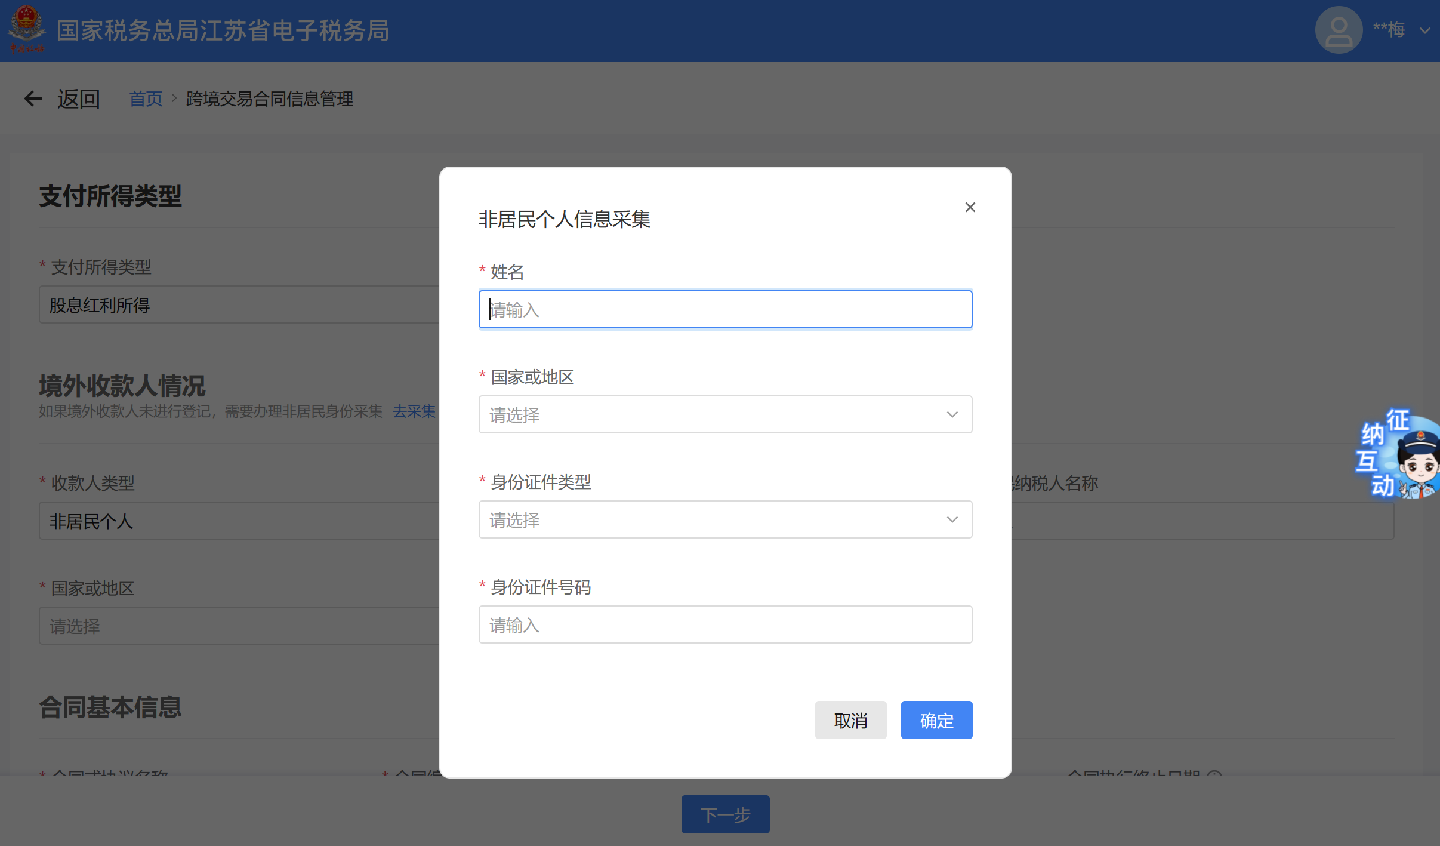Click the 下一步 button

[x=725, y=814]
